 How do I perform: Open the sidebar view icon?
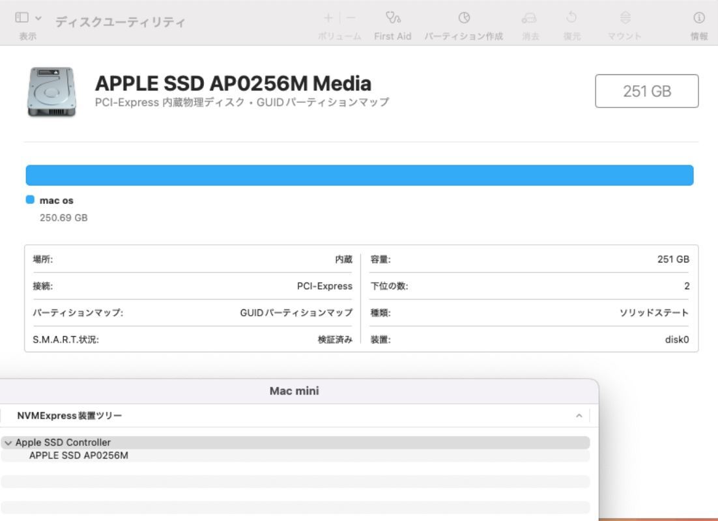(22, 18)
